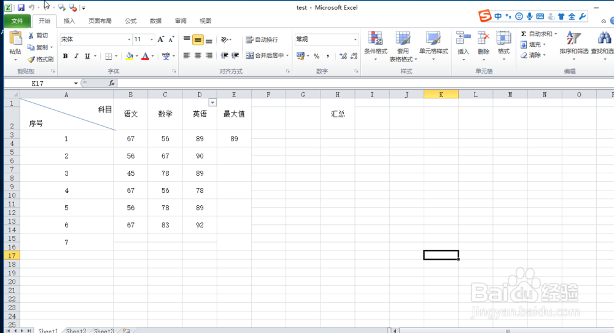The width and height of the screenshot is (614, 333).
Task: Toggle italic formatting
Action: click(76, 56)
